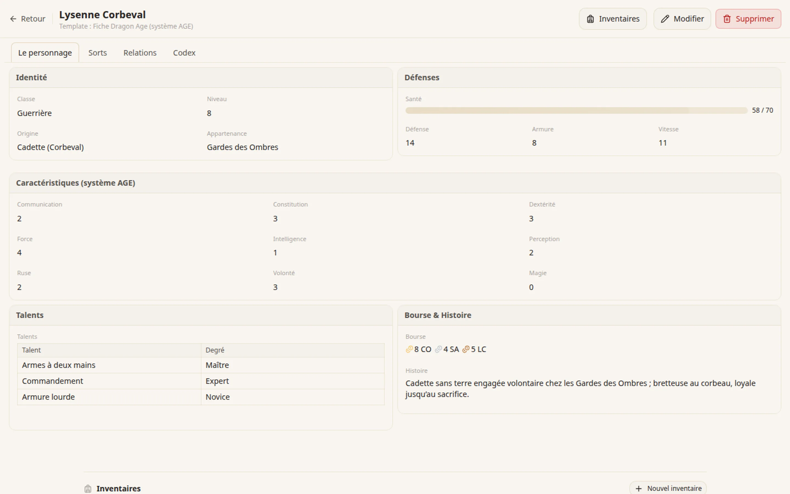Click the Armure lourde talent cell
This screenshot has width=790, height=494.
click(109, 397)
